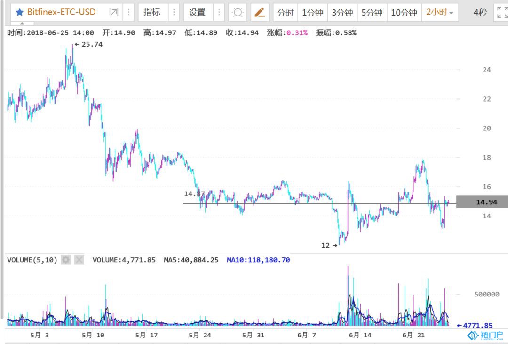Click the 500000 volume axis label

click(x=487, y=295)
